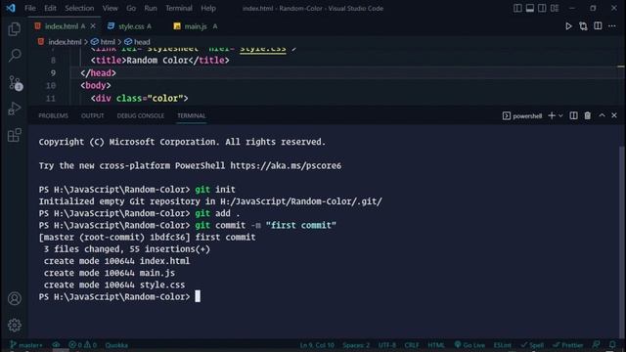Switch to the OUTPUT panel tab
The image size is (626, 352).
tap(93, 115)
